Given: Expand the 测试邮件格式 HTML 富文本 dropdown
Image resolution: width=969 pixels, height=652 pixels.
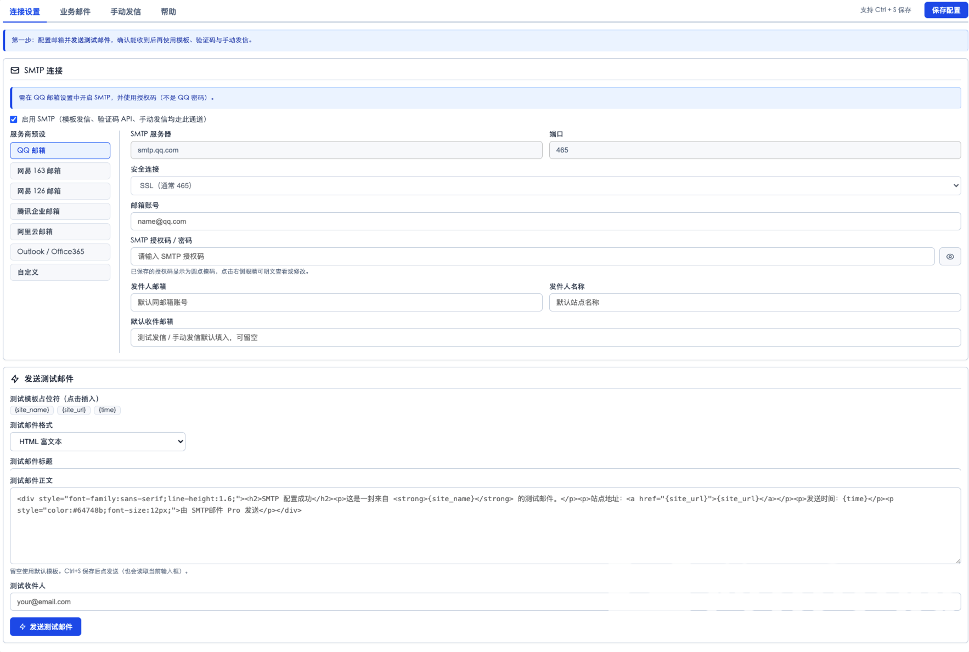Looking at the screenshot, I should click(x=98, y=442).
